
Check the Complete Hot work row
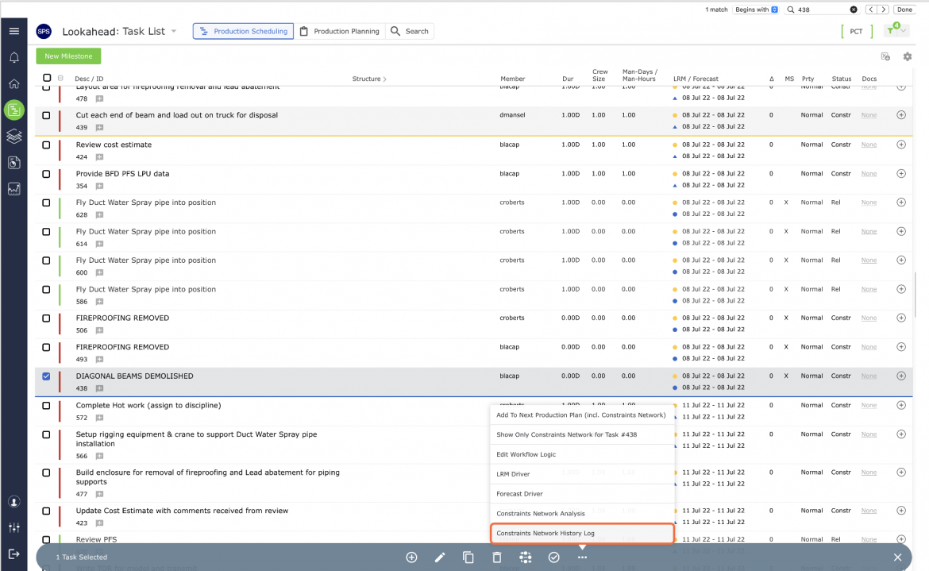46,406
